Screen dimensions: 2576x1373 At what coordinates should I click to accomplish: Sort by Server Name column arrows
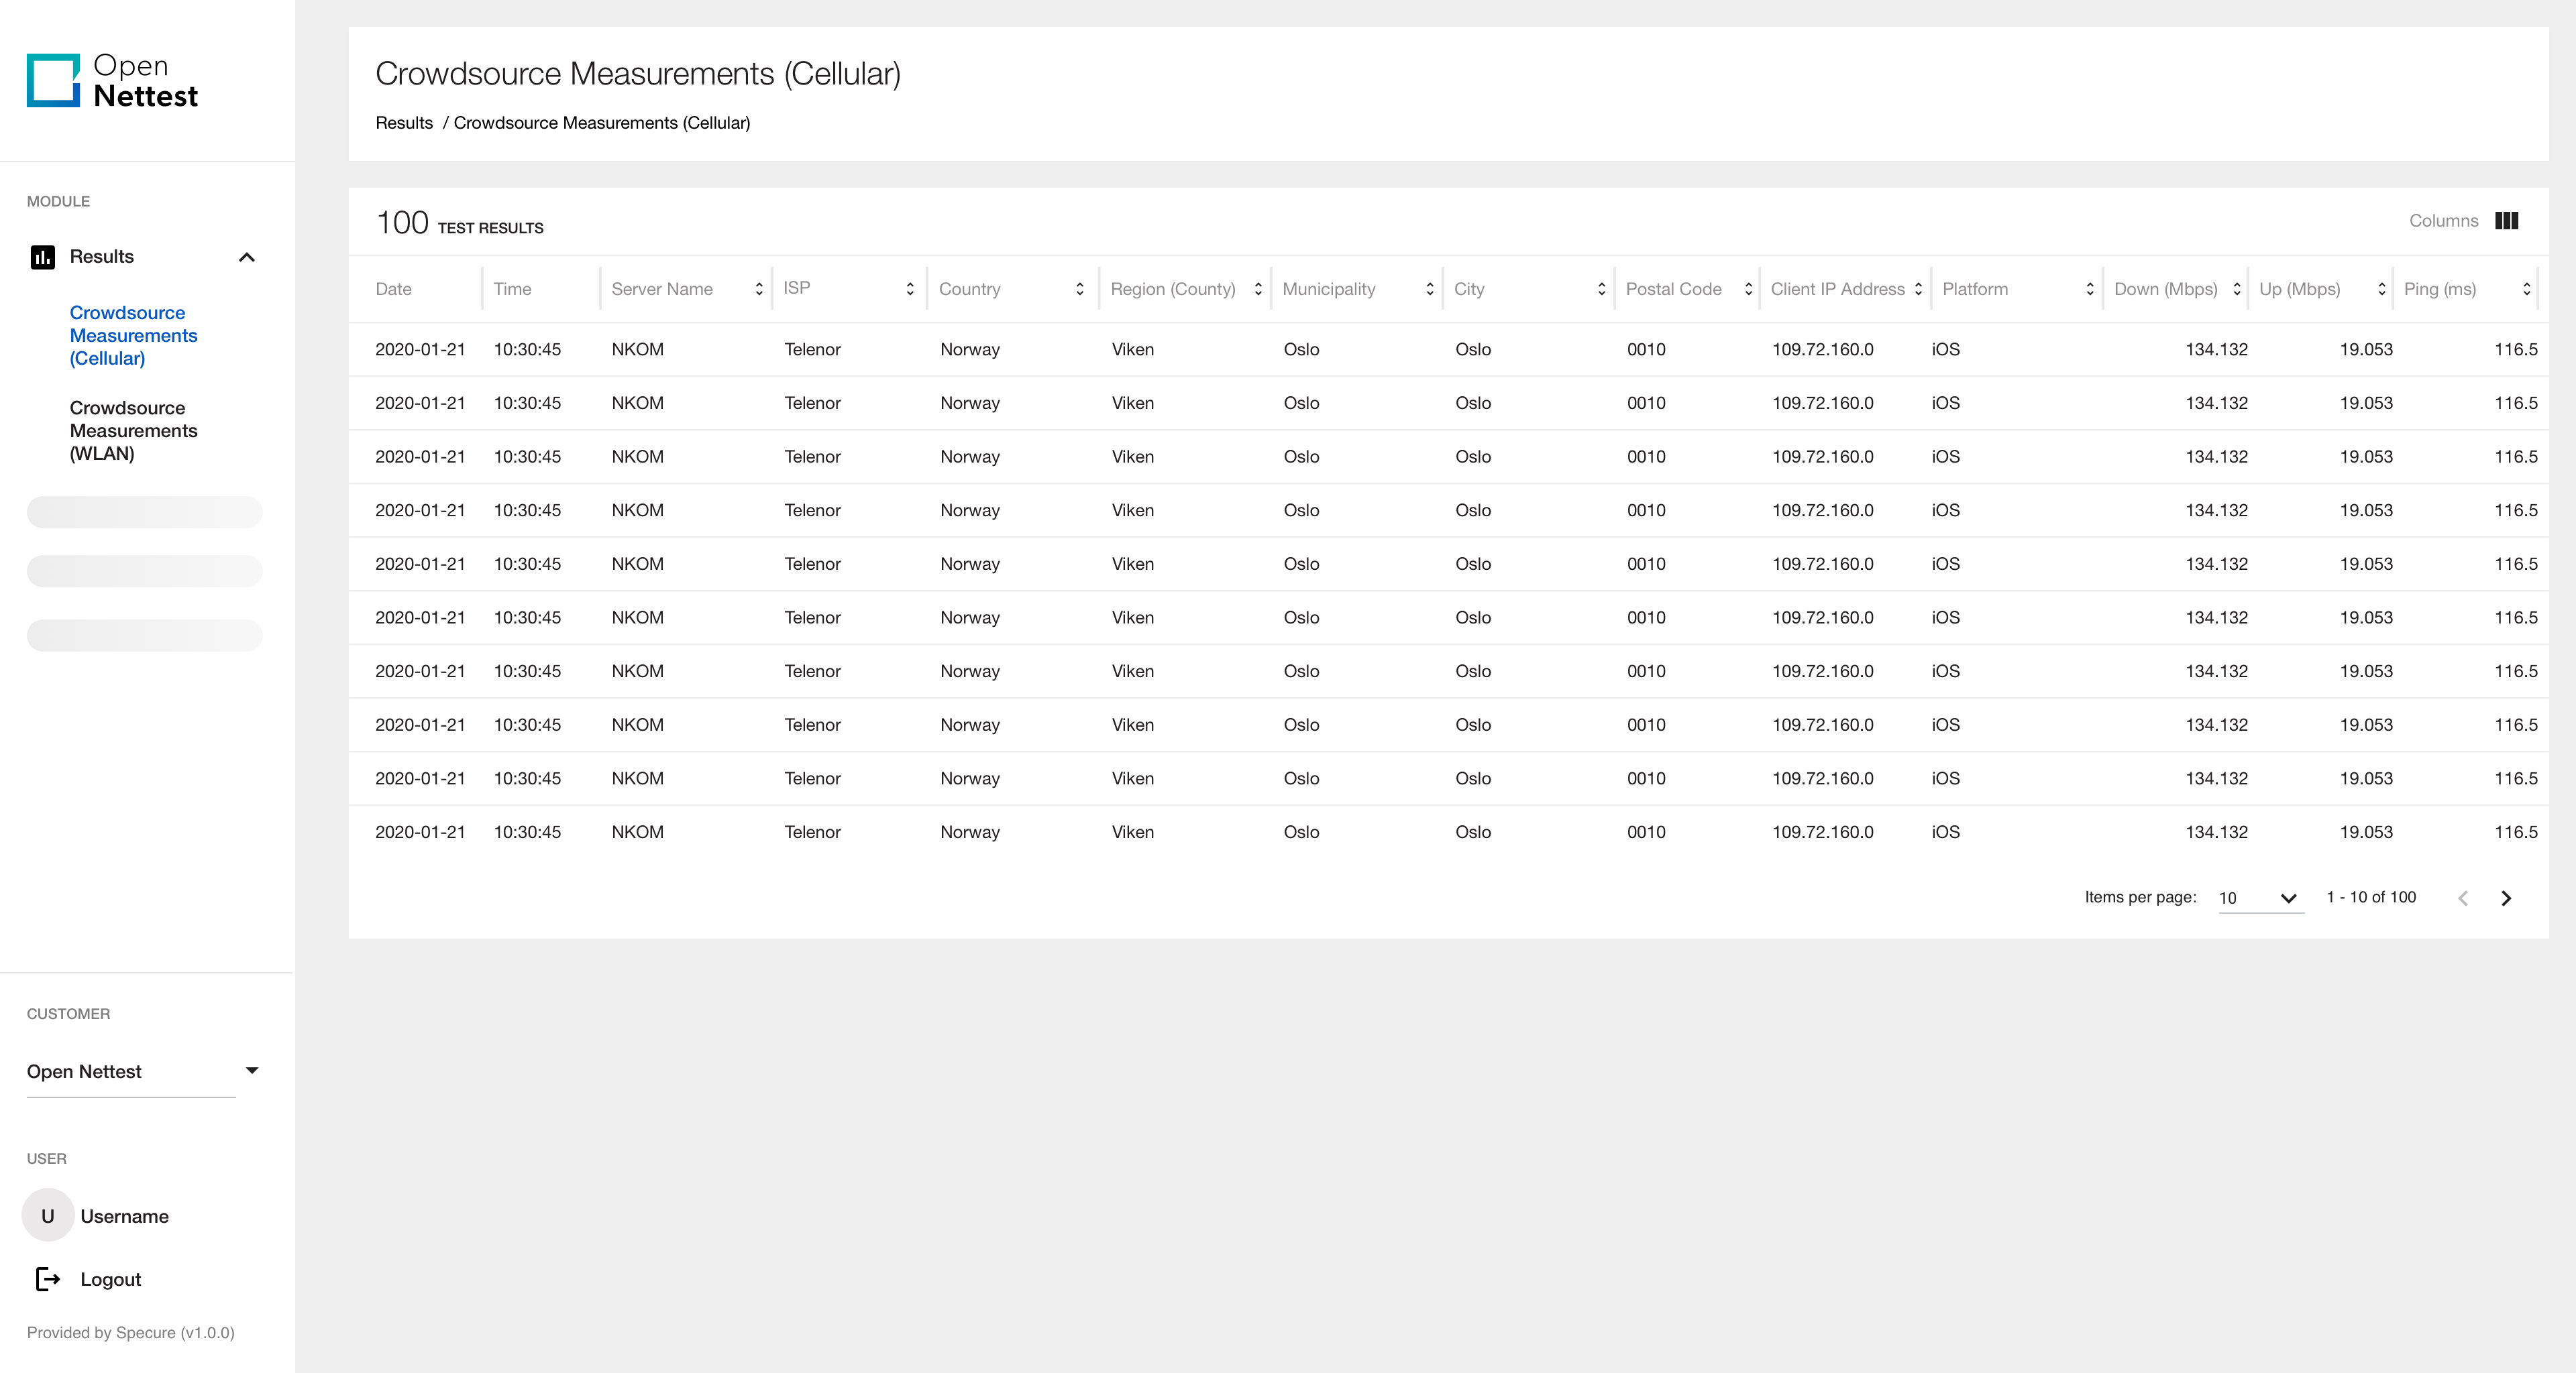click(x=759, y=289)
